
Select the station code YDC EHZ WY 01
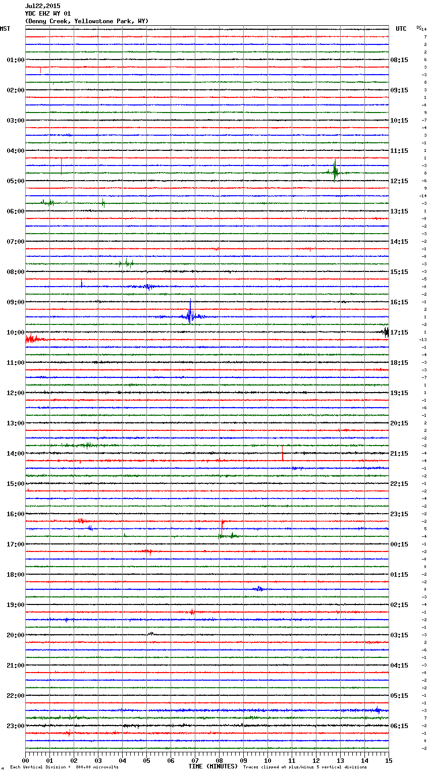[48, 14]
